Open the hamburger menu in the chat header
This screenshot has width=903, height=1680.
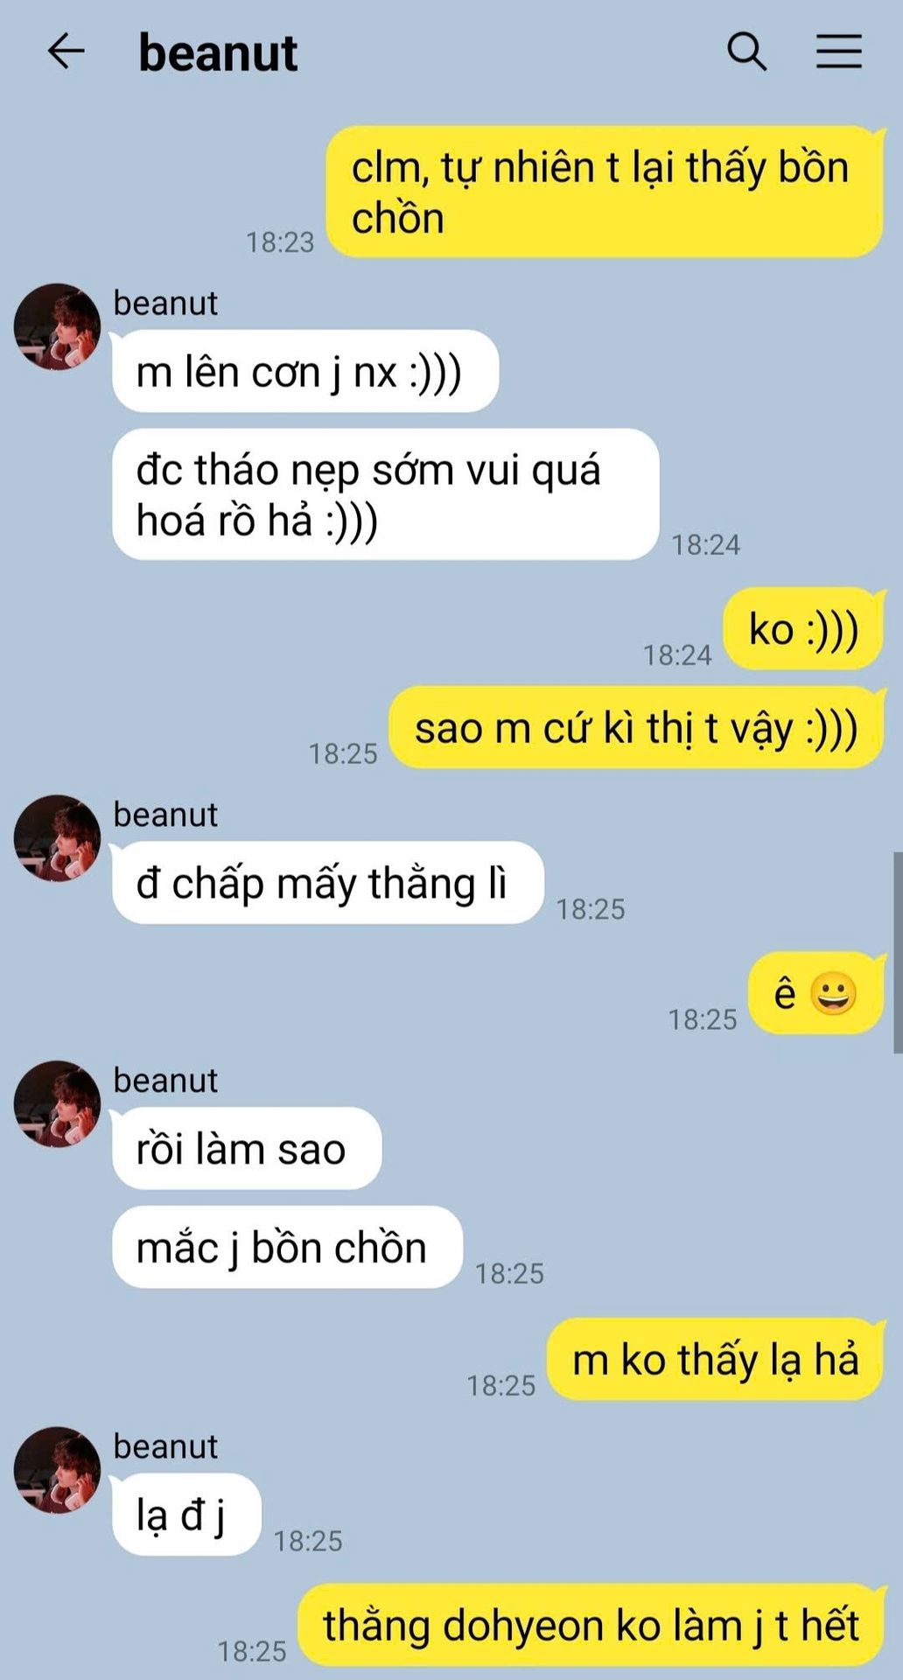tap(838, 52)
